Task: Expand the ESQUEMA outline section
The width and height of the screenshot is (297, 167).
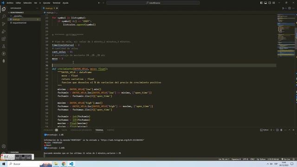Action: pyautogui.click(x=24, y=152)
